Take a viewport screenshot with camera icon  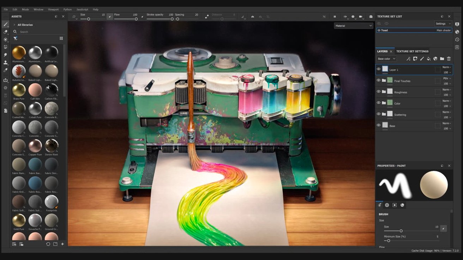(371, 17)
